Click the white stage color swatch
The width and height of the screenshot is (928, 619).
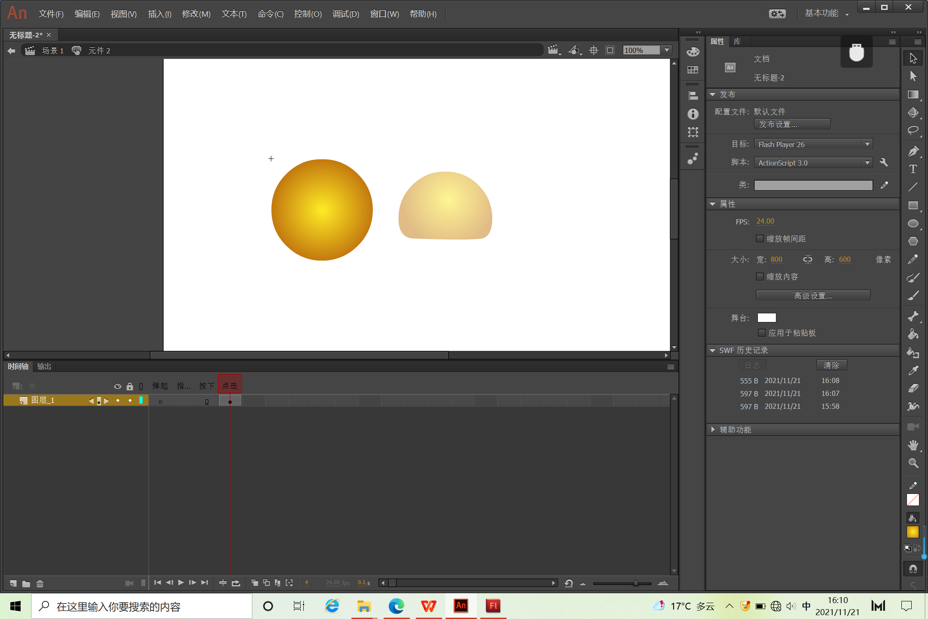[766, 318]
